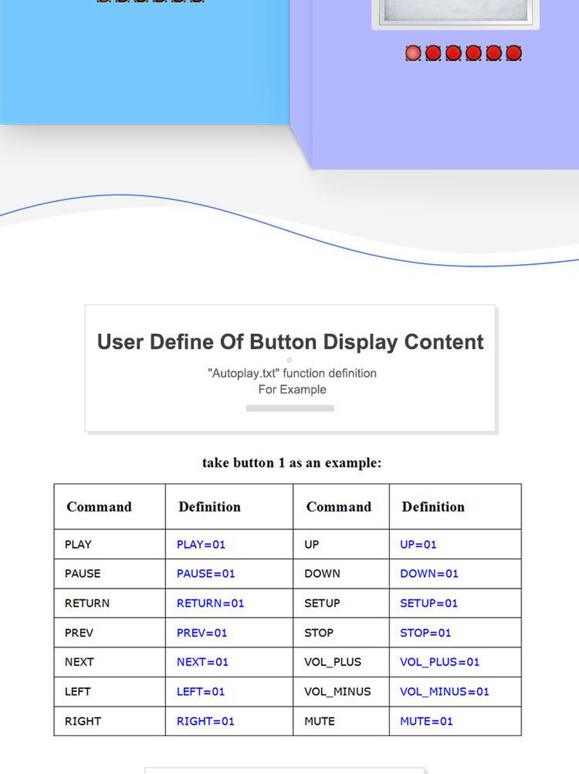The height and width of the screenshot is (774, 579).
Task: Click the gray bar under For Example
Action: [x=289, y=408]
